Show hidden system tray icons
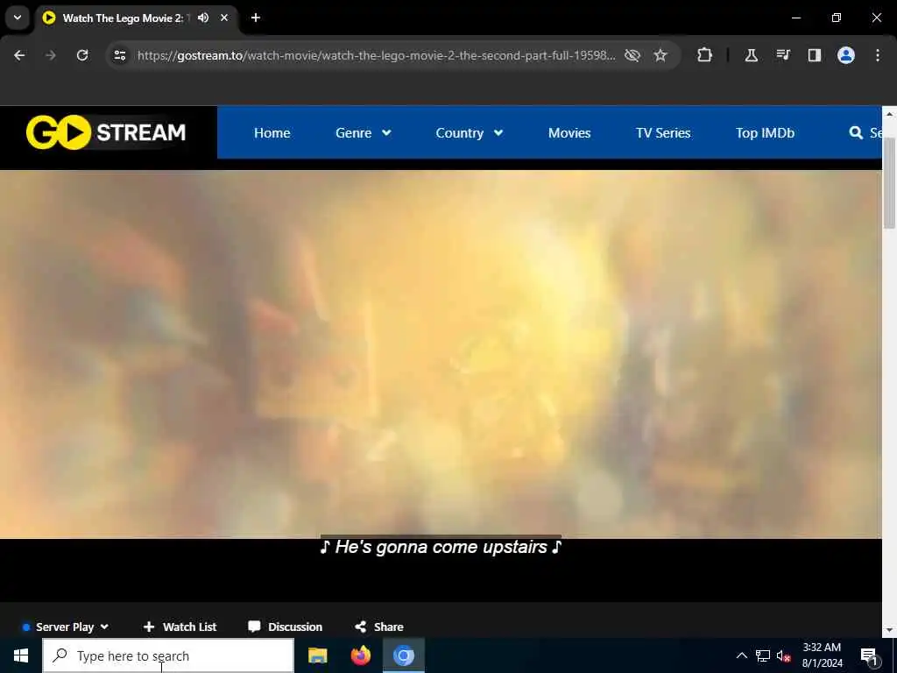 741,655
